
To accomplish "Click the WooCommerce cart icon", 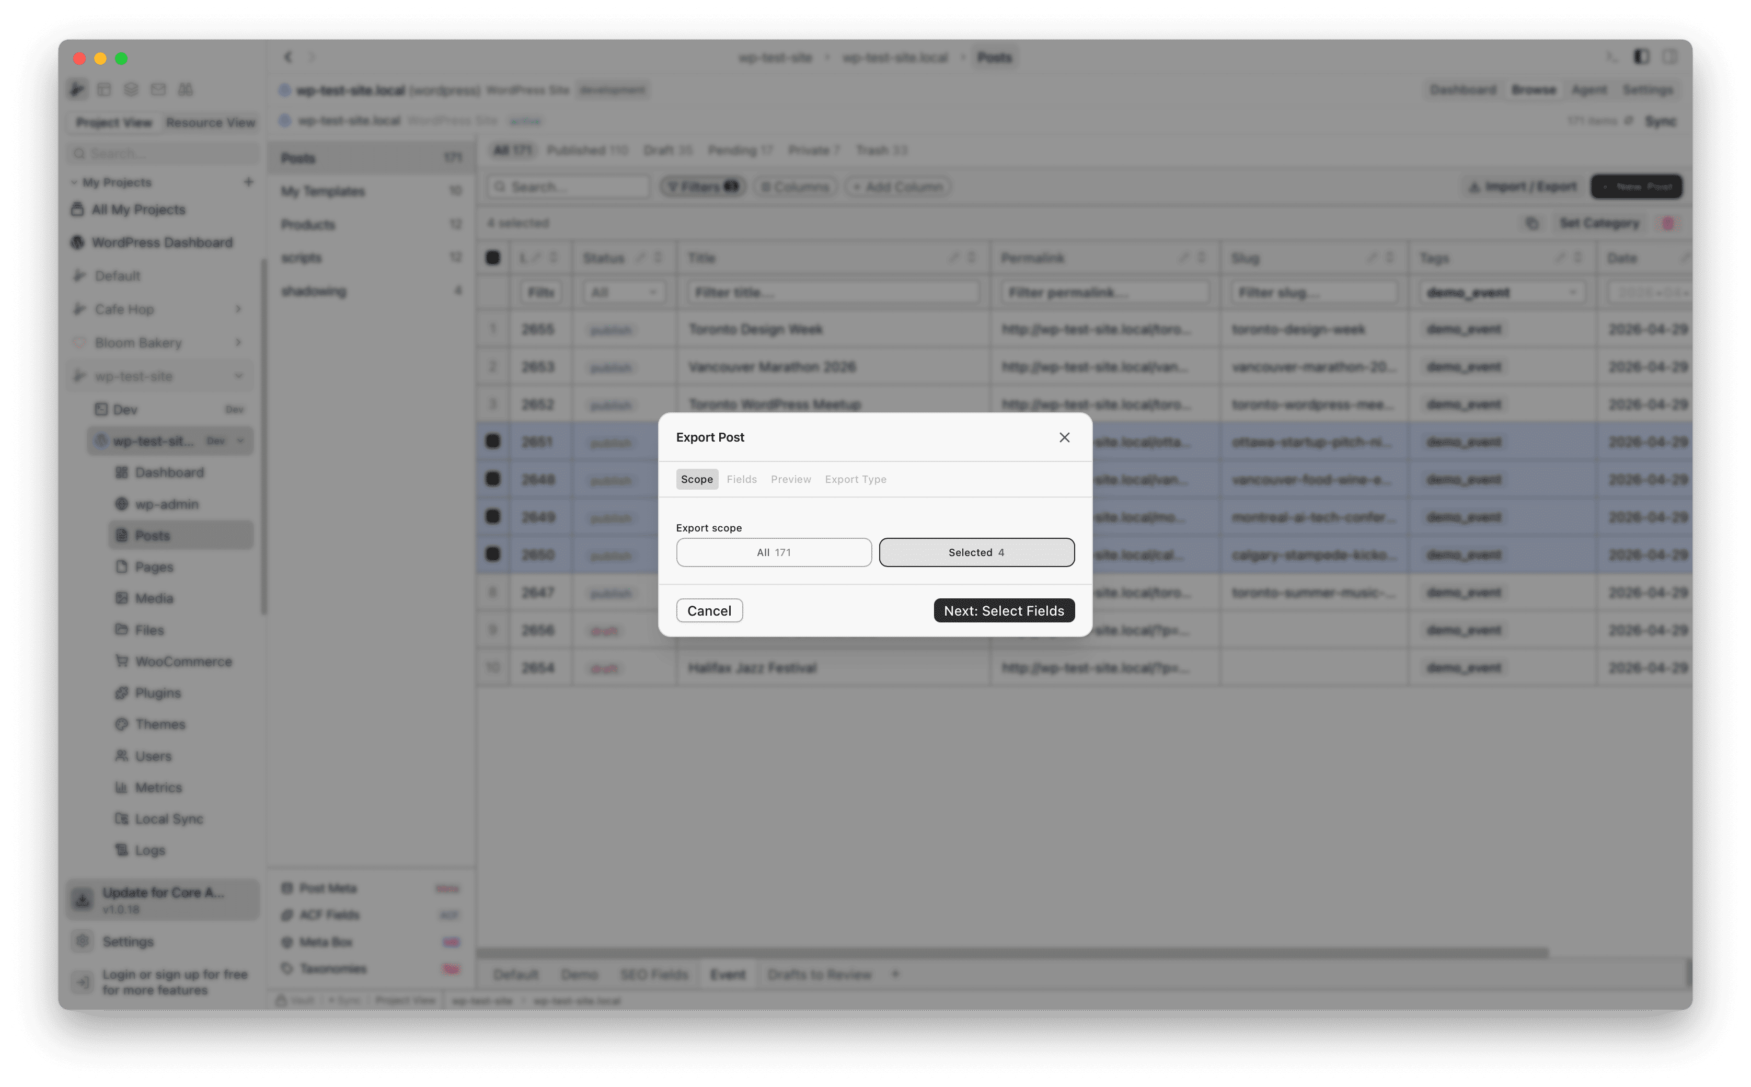I will 122,662.
